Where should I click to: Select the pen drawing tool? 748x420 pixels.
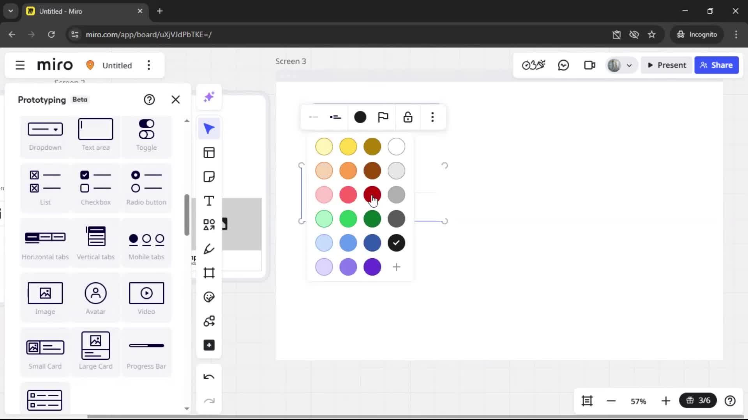click(209, 249)
